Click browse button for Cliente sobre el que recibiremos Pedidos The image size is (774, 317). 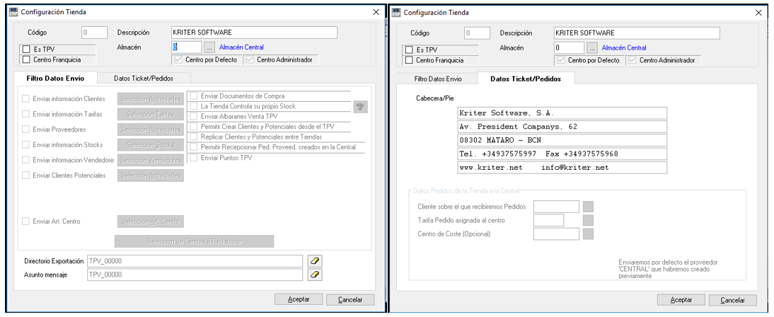pos(588,207)
